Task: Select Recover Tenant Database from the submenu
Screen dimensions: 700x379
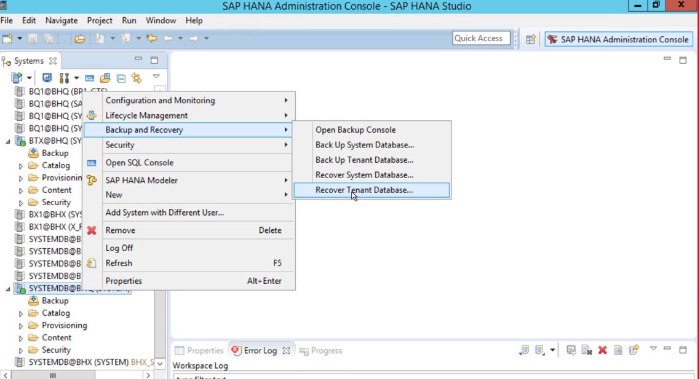Action: 364,190
